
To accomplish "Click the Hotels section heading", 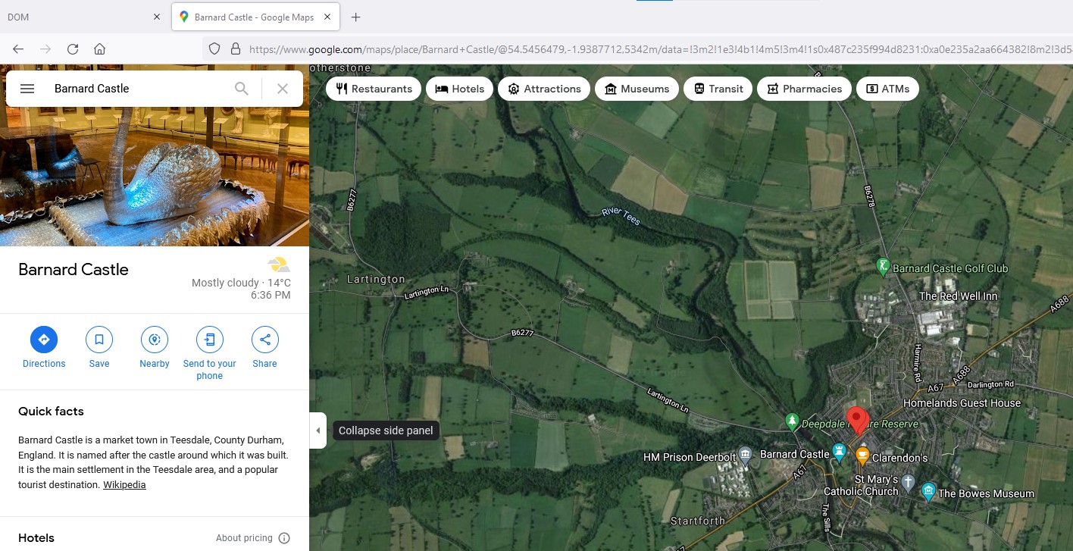I will [x=36, y=537].
